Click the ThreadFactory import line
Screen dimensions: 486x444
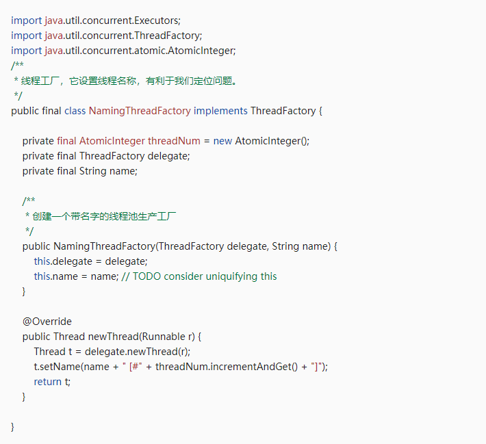tap(107, 36)
